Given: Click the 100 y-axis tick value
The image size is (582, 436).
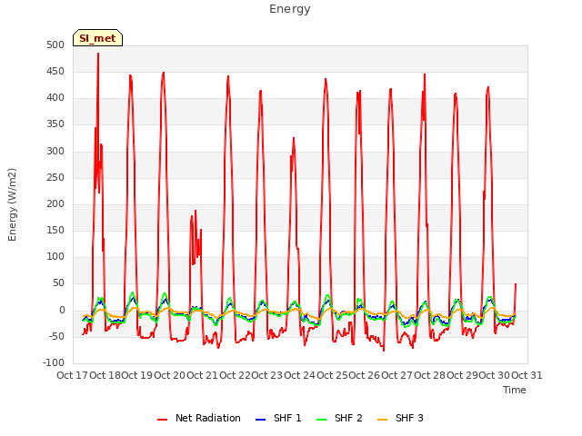Looking at the screenshot, I should (55, 256).
